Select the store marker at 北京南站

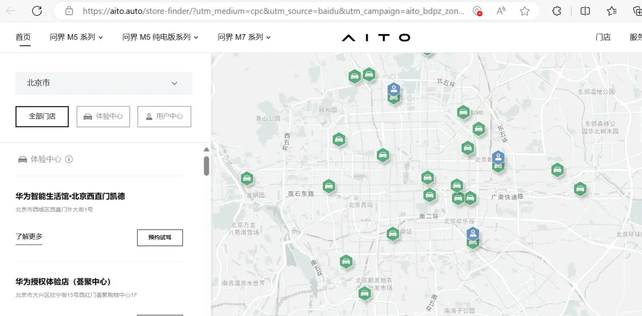point(392,234)
